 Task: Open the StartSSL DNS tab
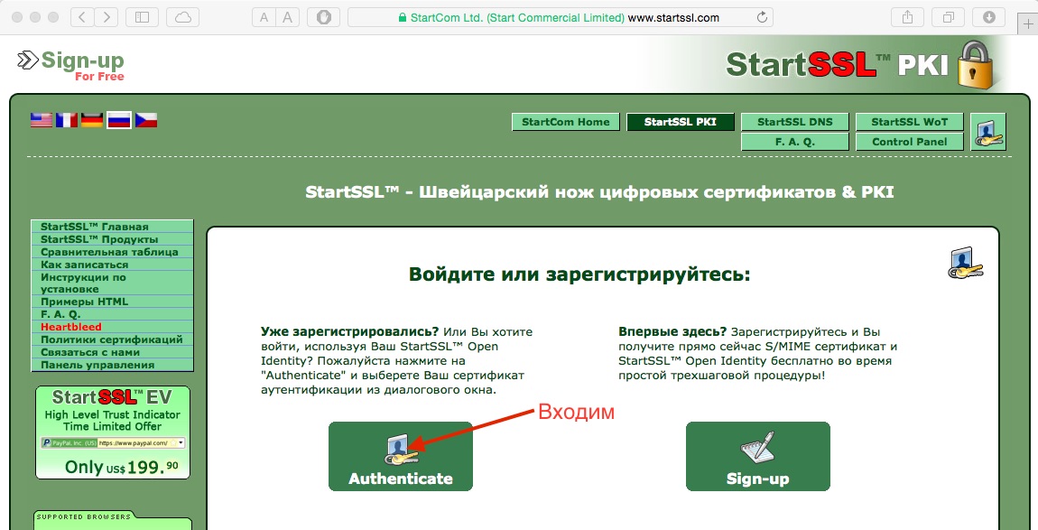[x=794, y=122]
